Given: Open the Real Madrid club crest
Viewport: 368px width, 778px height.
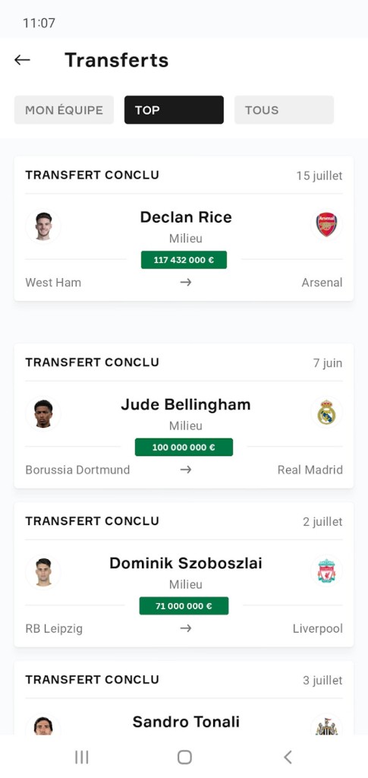Looking at the screenshot, I should tap(326, 413).
